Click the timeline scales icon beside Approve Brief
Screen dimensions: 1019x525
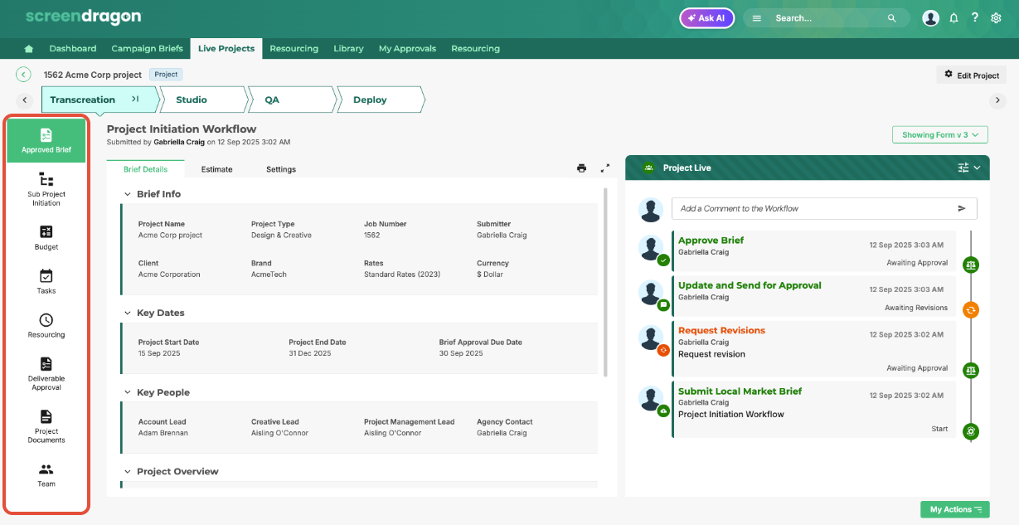click(x=971, y=265)
